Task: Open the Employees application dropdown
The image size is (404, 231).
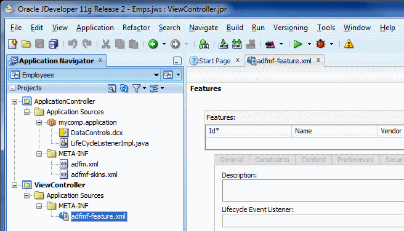Action: tap(156, 75)
